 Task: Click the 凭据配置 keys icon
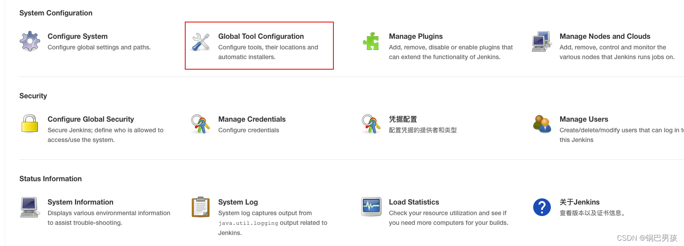coord(371,124)
